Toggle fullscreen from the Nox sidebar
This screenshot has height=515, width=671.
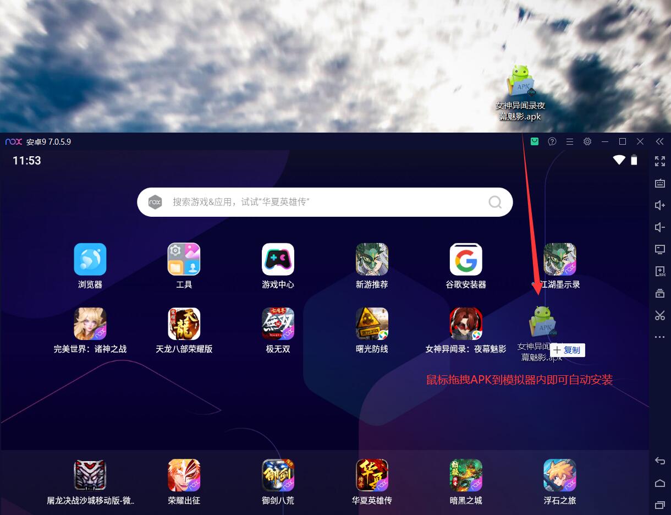[x=660, y=161]
